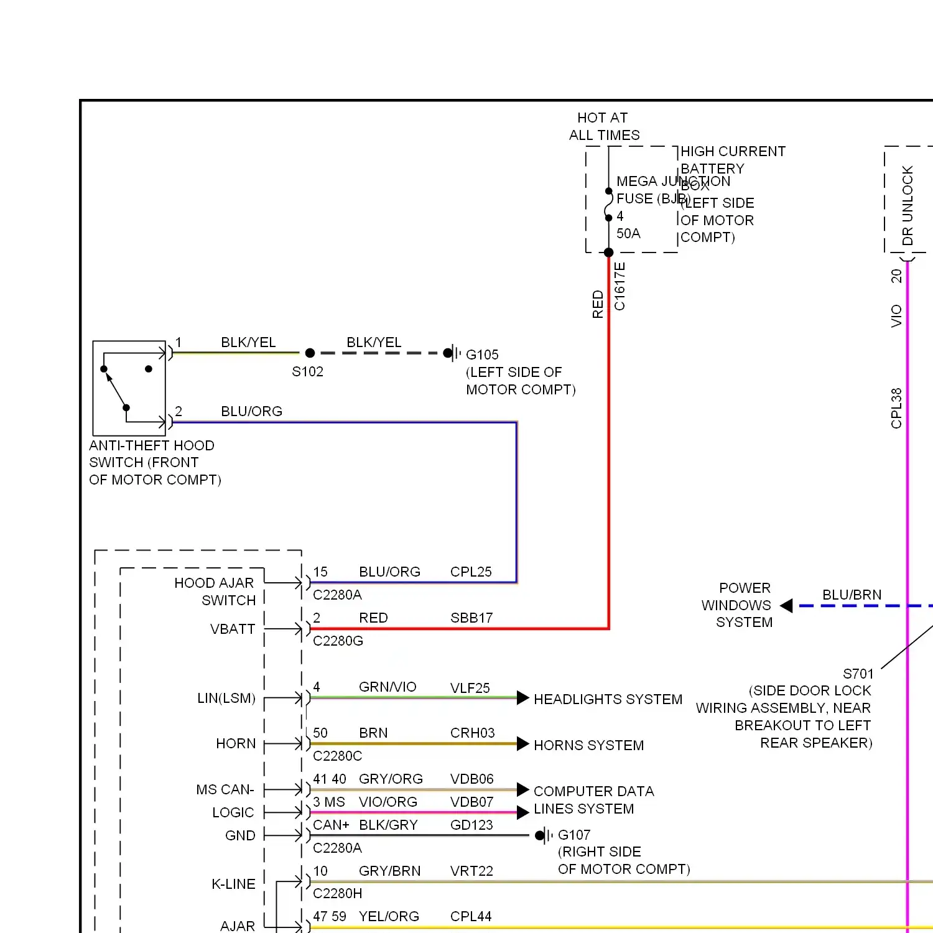Click C2280A connector label under pin 15

[337, 595]
